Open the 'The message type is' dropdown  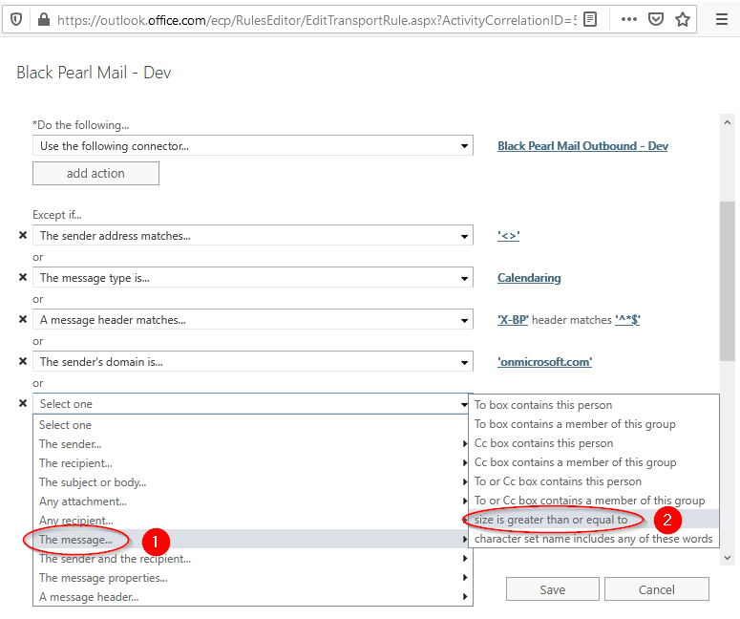click(464, 278)
